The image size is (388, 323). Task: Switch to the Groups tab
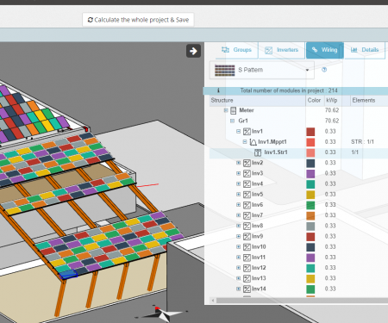click(236, 50)
